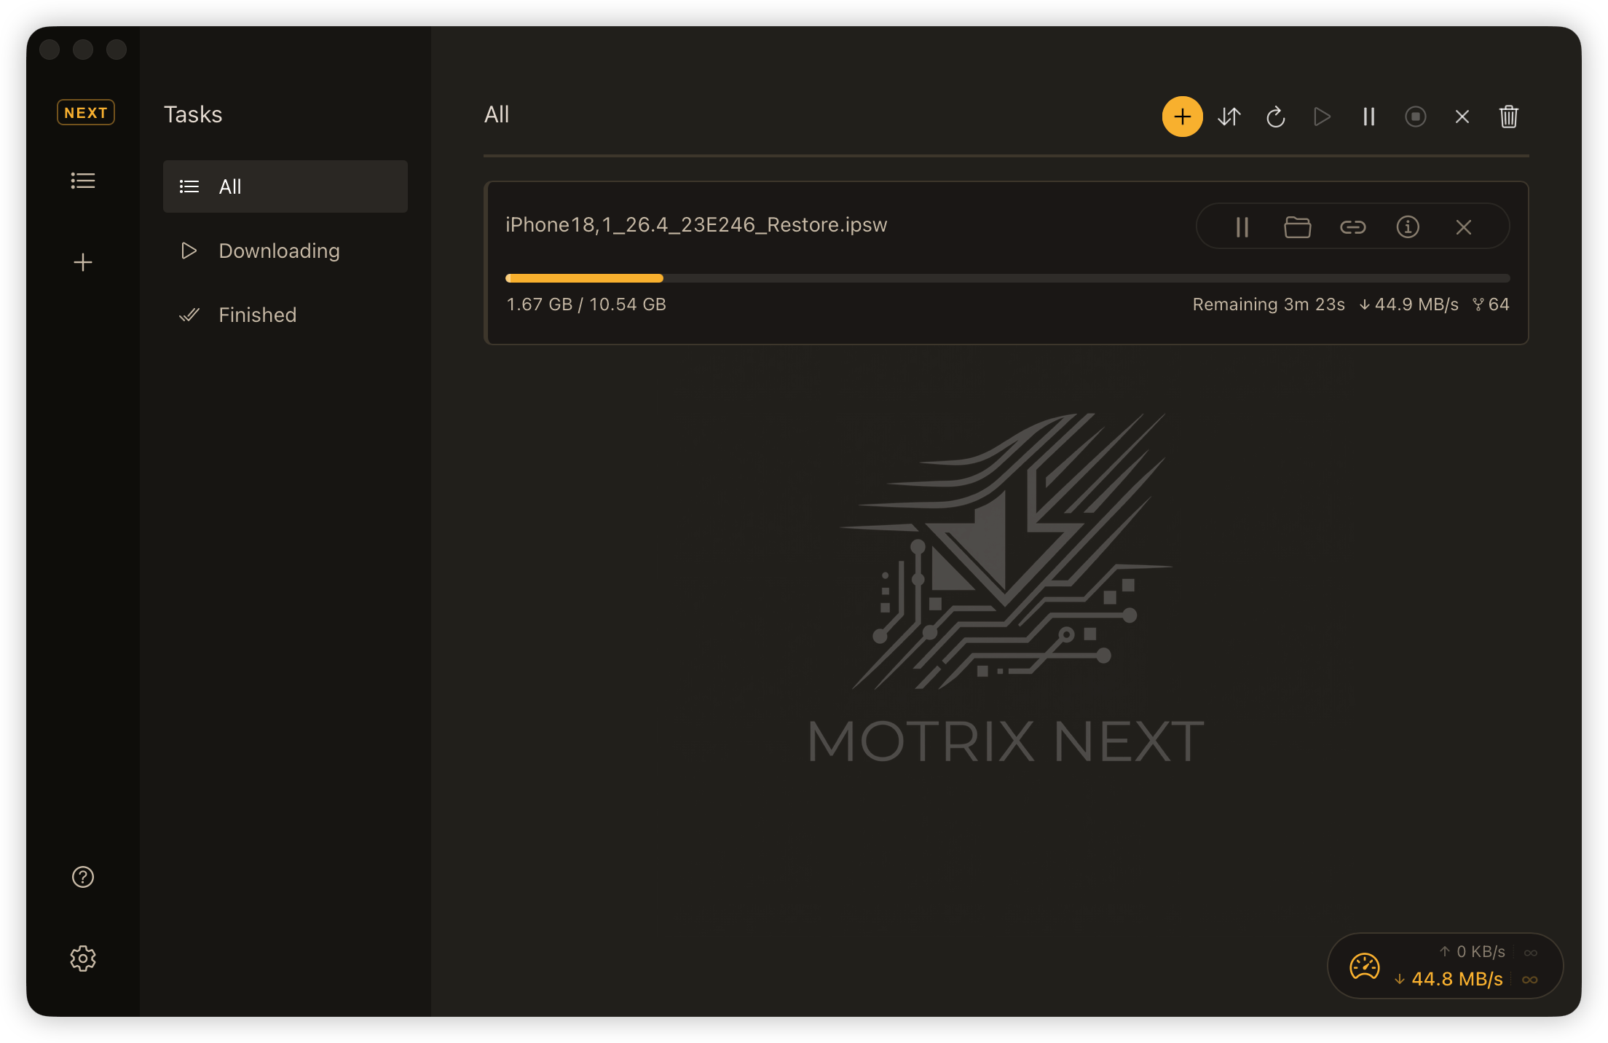Click the yellow new task button
Screen dimensions: 1608x1043
coord(1182,117)
